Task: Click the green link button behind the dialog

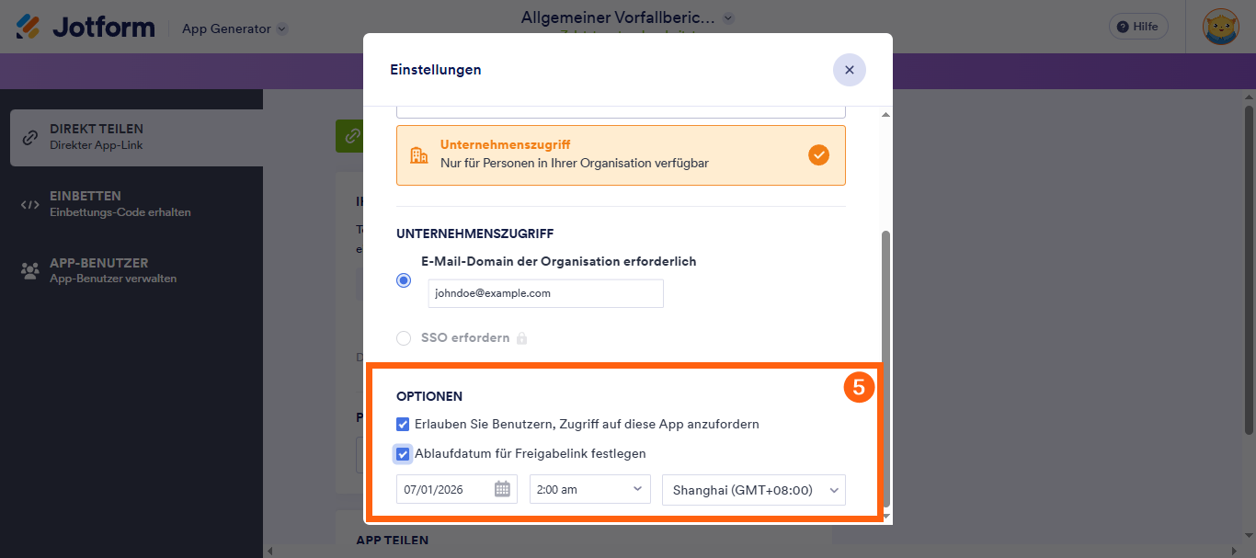Action: [350, 136]
